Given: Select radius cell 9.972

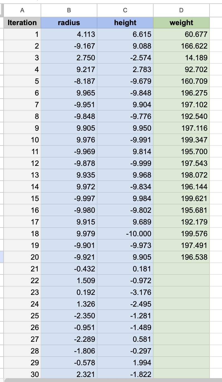Looking at the screenshot, I should 69,187.
